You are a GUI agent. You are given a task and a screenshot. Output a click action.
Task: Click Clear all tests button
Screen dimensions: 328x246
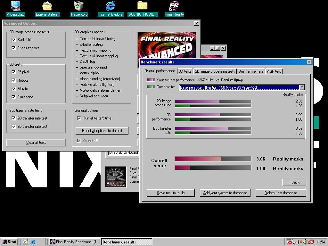[x=36, y=143]
